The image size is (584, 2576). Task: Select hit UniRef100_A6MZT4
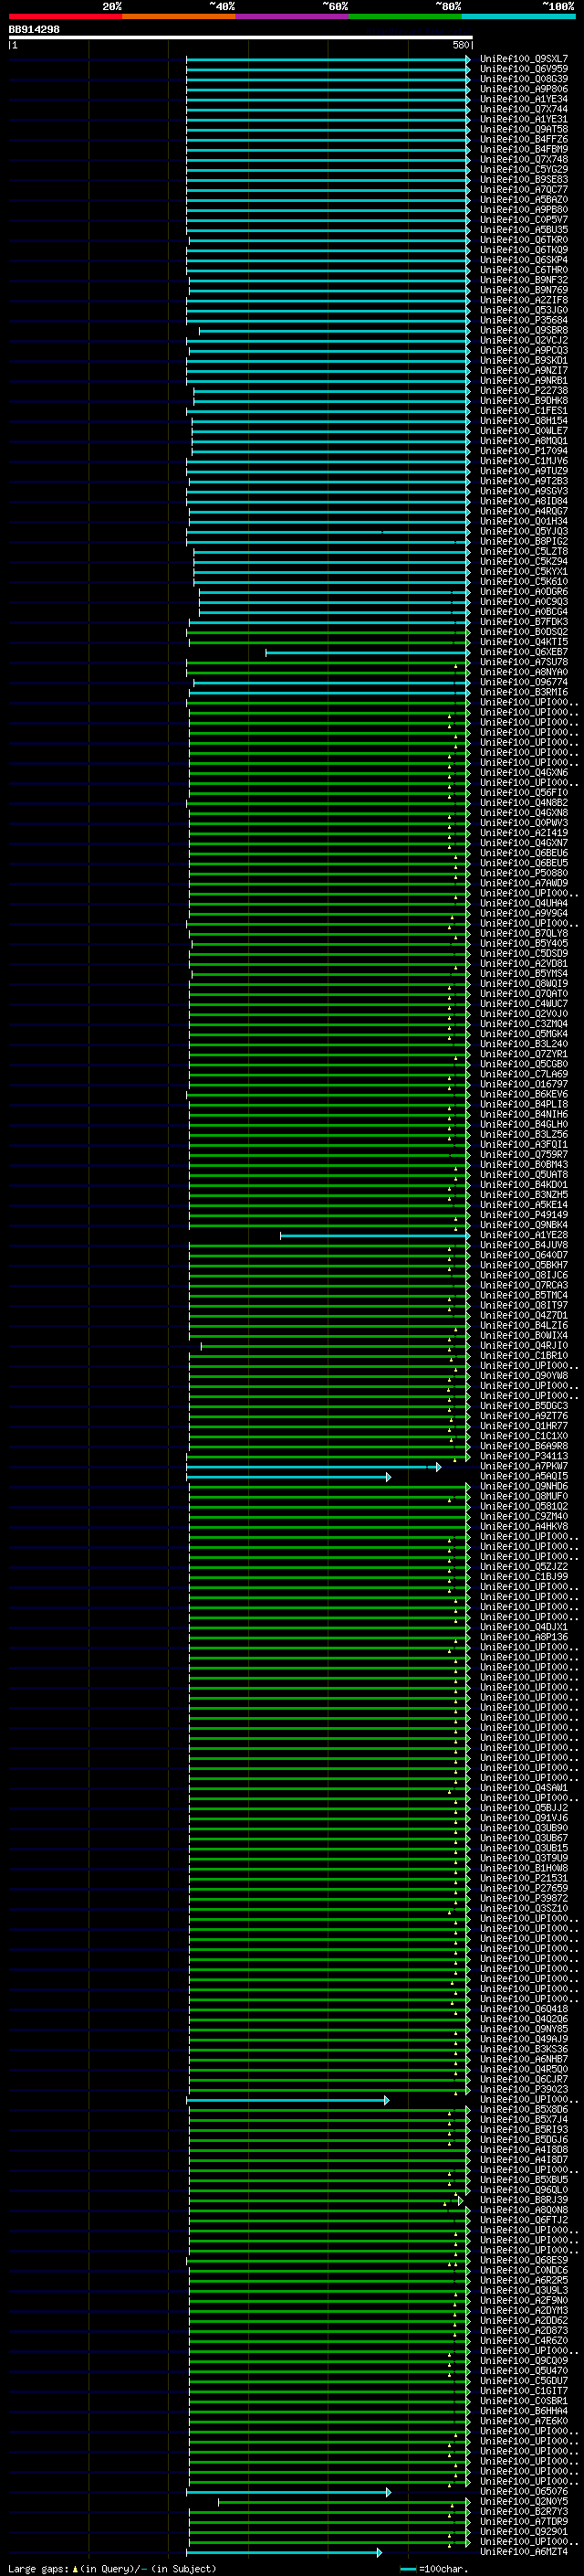(x=523, y=2552)
